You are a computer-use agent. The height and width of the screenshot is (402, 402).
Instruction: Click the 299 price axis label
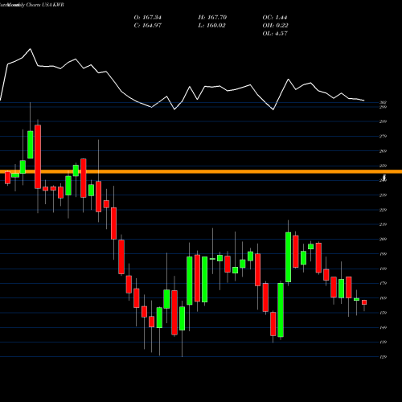pyautogui.click(x=383, y=107)
